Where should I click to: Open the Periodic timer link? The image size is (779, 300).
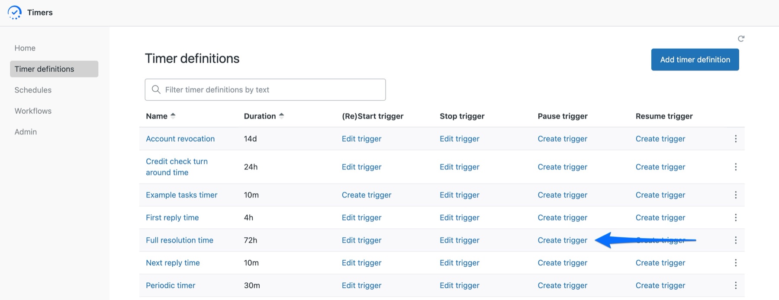point(171,285)
